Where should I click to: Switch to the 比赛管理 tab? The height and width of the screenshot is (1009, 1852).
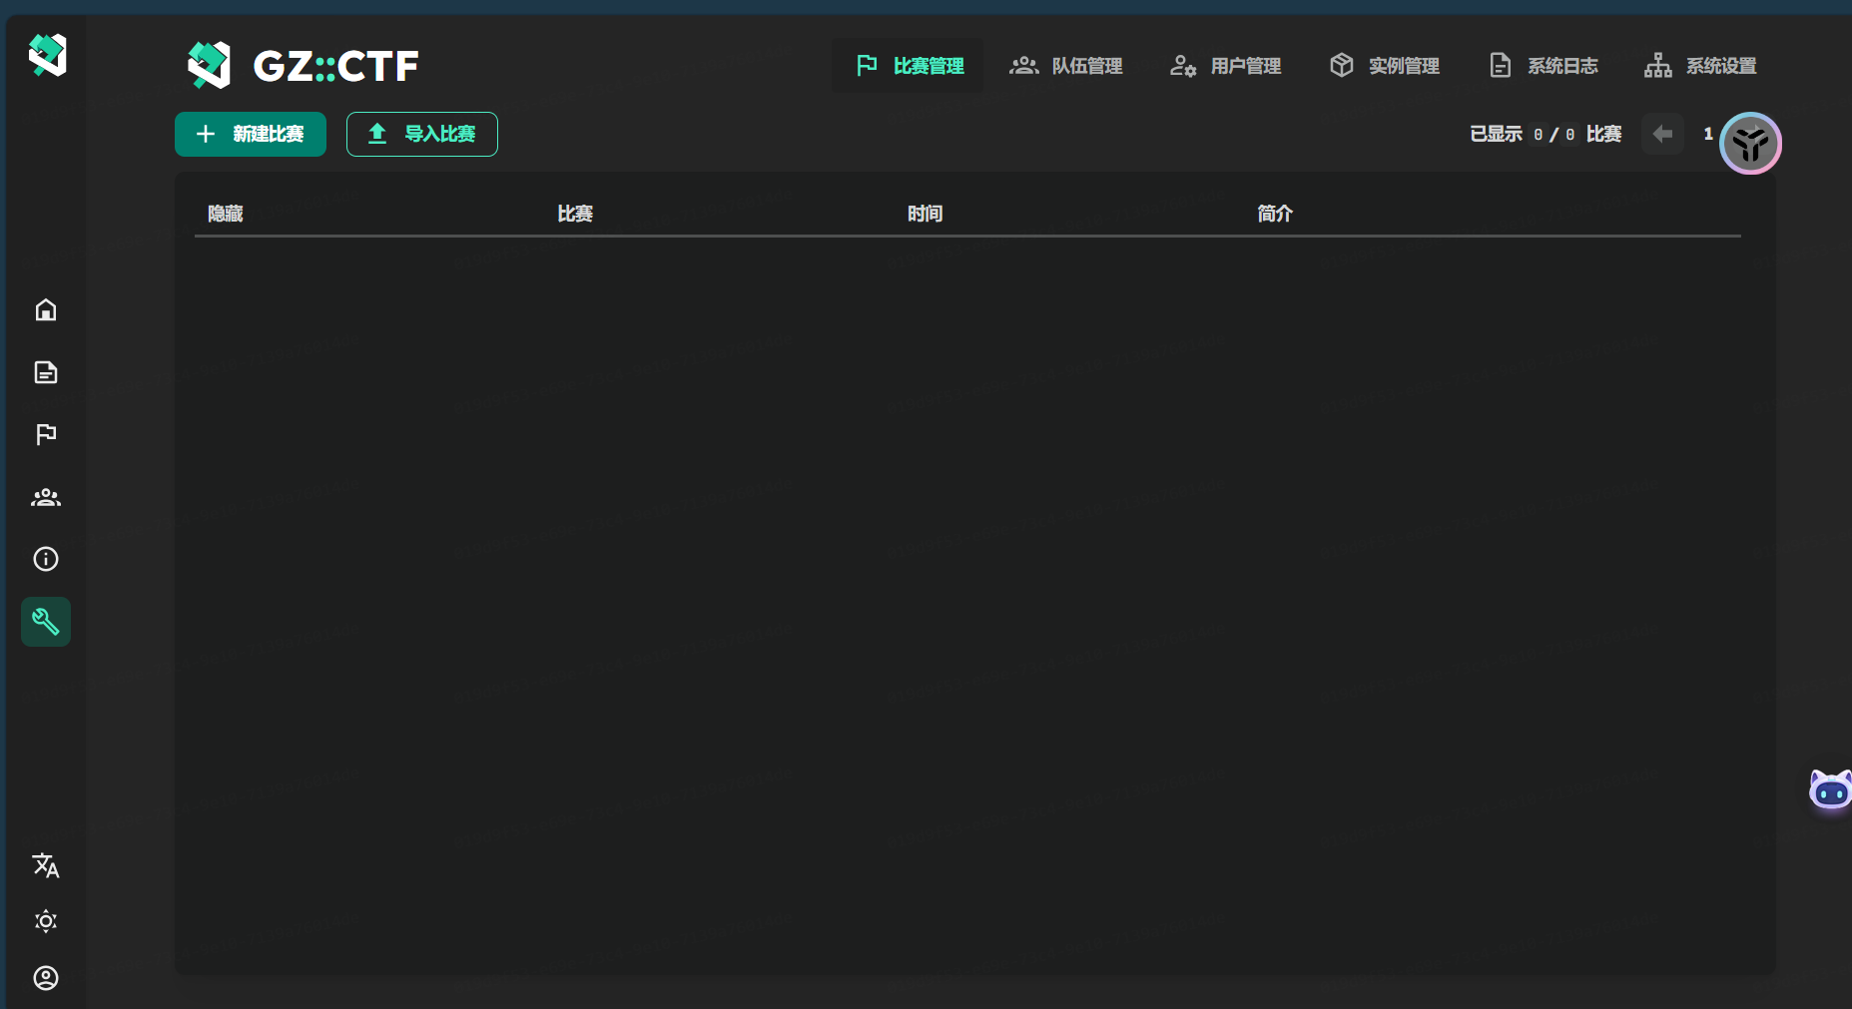coord(909,66)
